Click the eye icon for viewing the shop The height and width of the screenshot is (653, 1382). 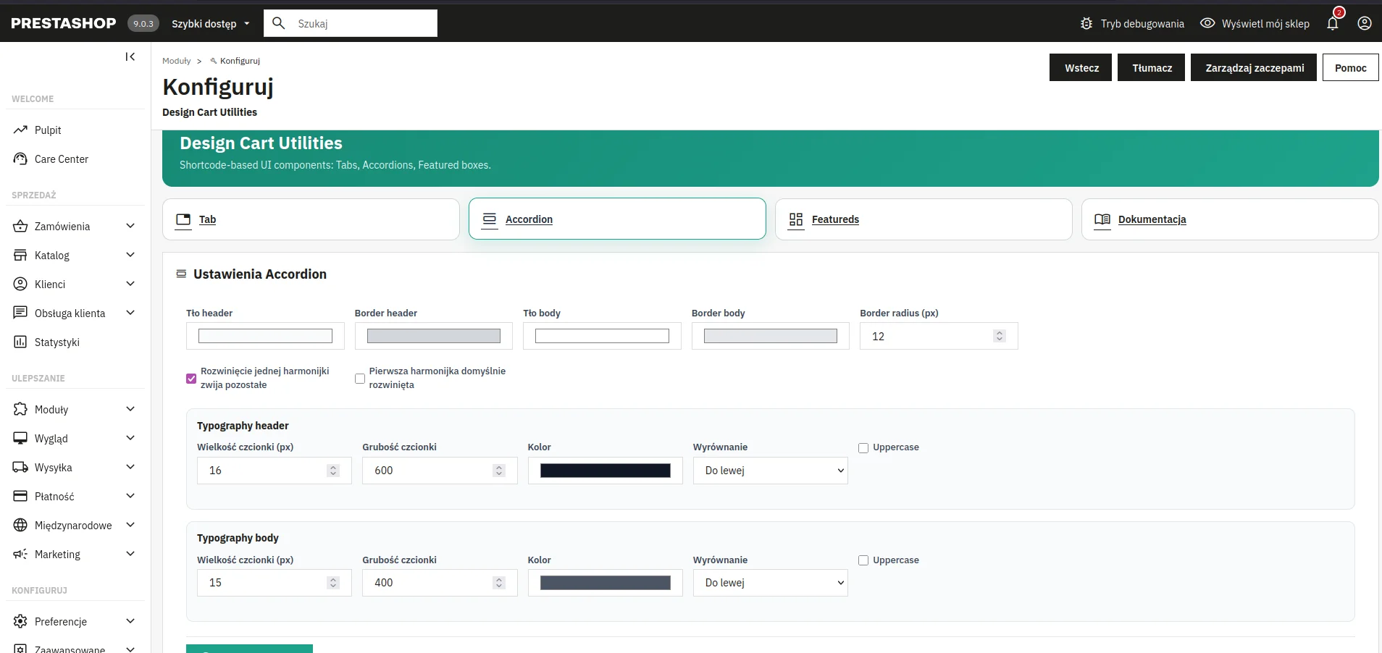pyautogui.click(x=1207, y=23)
